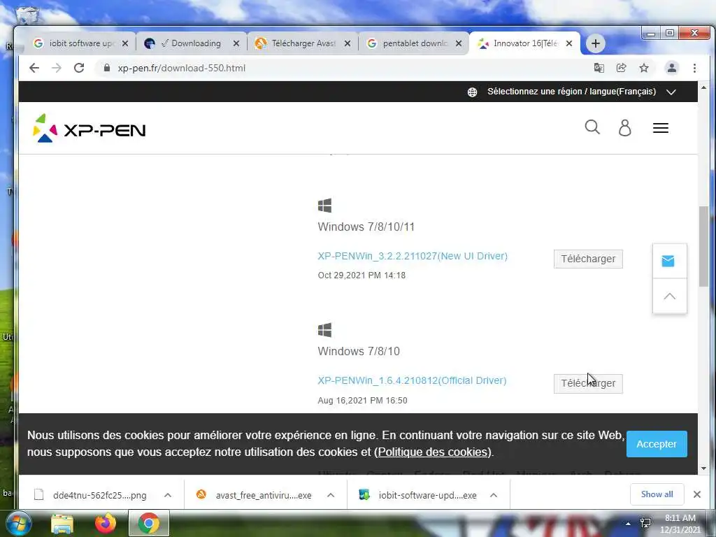Reload the current page
Screen dimensions: 716x537
[79, 68]
